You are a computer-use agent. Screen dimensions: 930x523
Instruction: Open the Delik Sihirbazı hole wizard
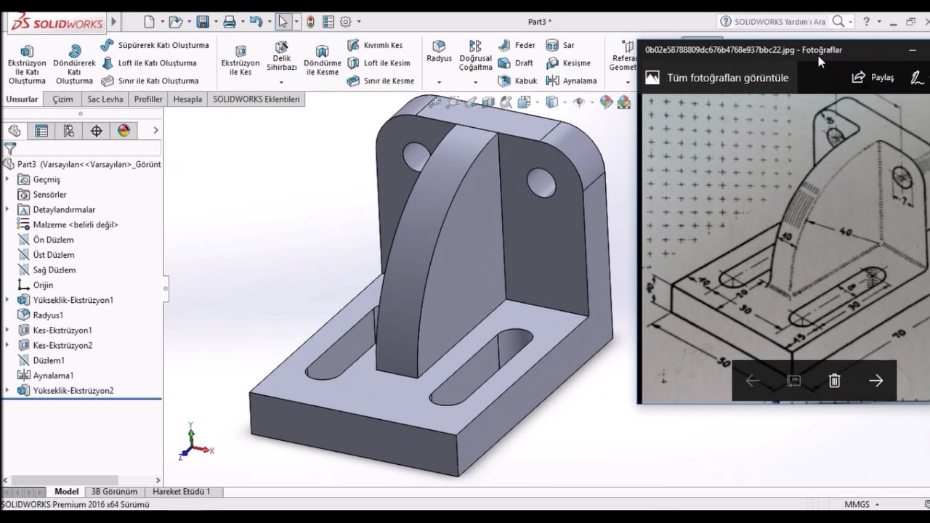tap(281, 54)
